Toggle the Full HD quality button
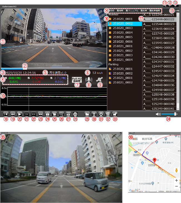The width and height of the screenshot is (181, 203). pyautogui.click(x=77, y=80)
